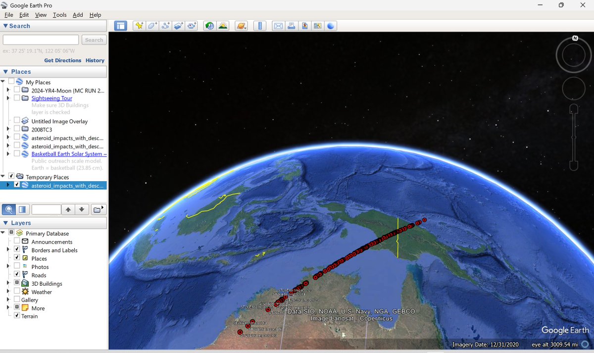
Task: Email the view with the envelope icon
Action: pos(278,26)
